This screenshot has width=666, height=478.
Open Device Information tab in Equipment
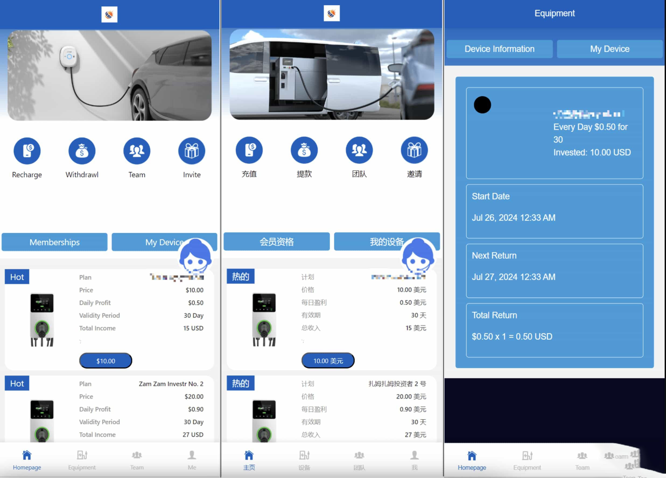(x=500, y=49)
